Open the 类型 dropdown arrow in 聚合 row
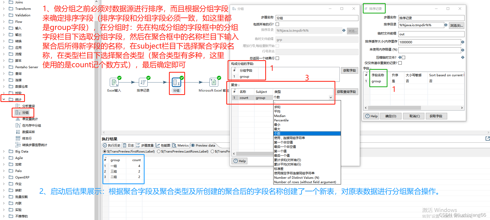490x220 pixels. 331,98
